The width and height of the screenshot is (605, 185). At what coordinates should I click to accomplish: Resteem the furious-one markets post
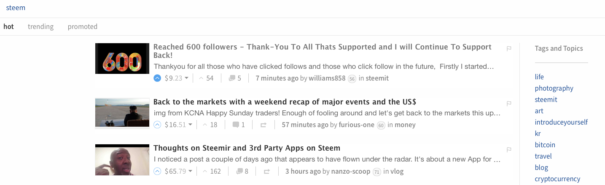(x=264, y=125)
